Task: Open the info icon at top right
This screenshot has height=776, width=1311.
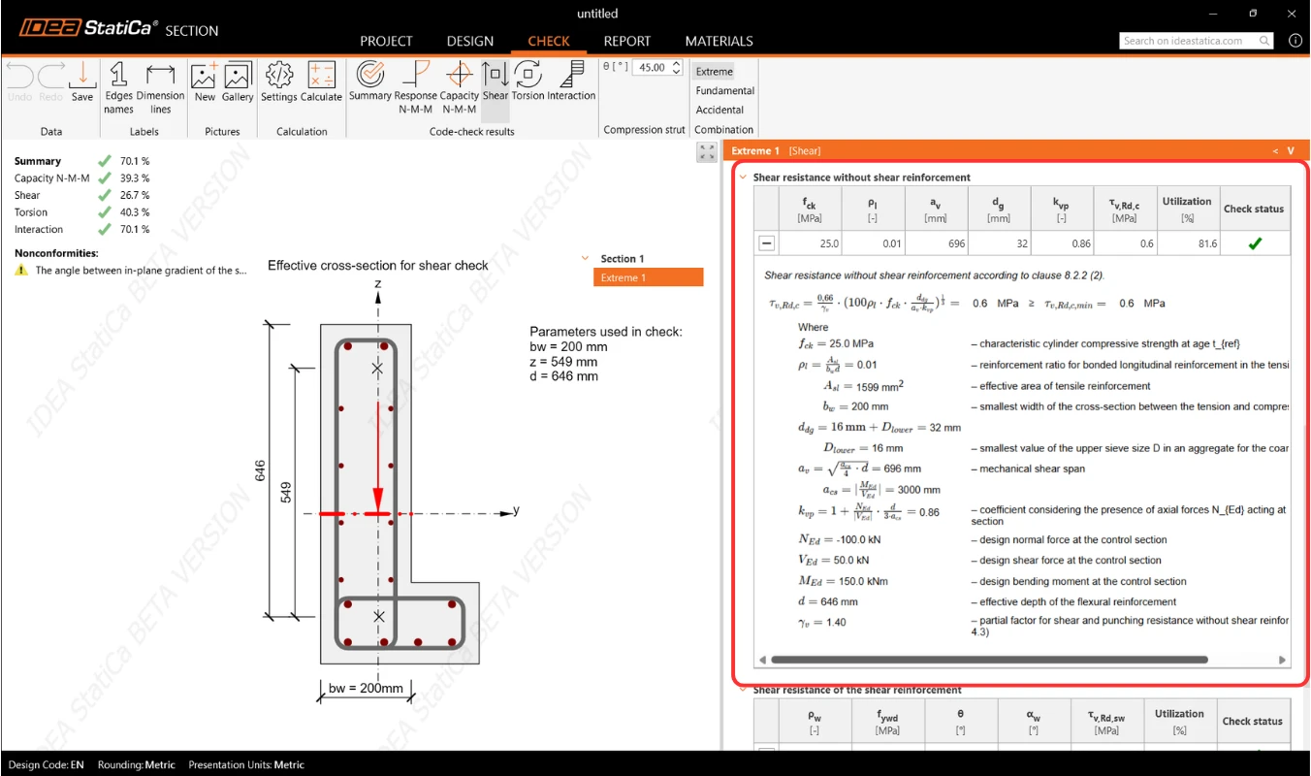Action: (1295, 41)
